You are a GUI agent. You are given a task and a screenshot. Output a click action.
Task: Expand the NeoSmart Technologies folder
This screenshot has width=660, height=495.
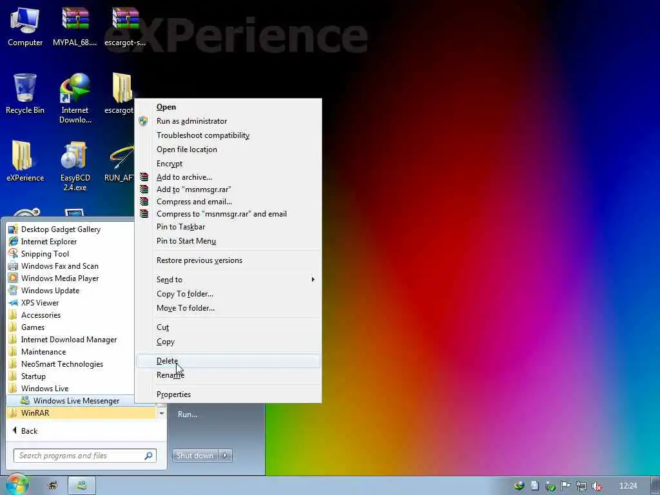[x=62, y=364]
